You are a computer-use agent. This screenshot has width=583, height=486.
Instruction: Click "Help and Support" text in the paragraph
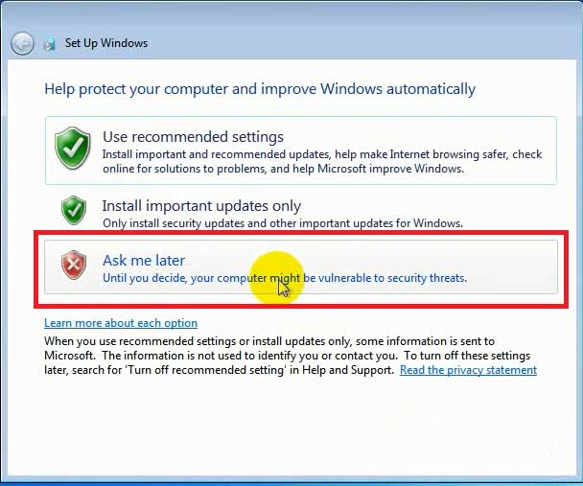pos(347,370)
